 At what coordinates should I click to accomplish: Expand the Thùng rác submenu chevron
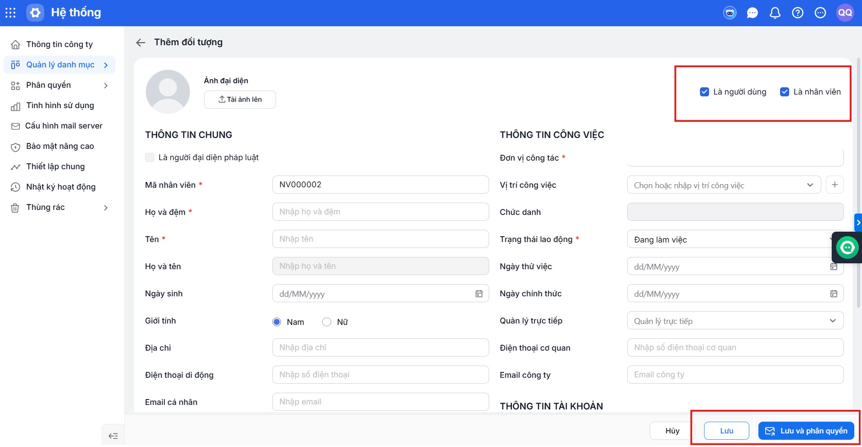coord(106,208)
